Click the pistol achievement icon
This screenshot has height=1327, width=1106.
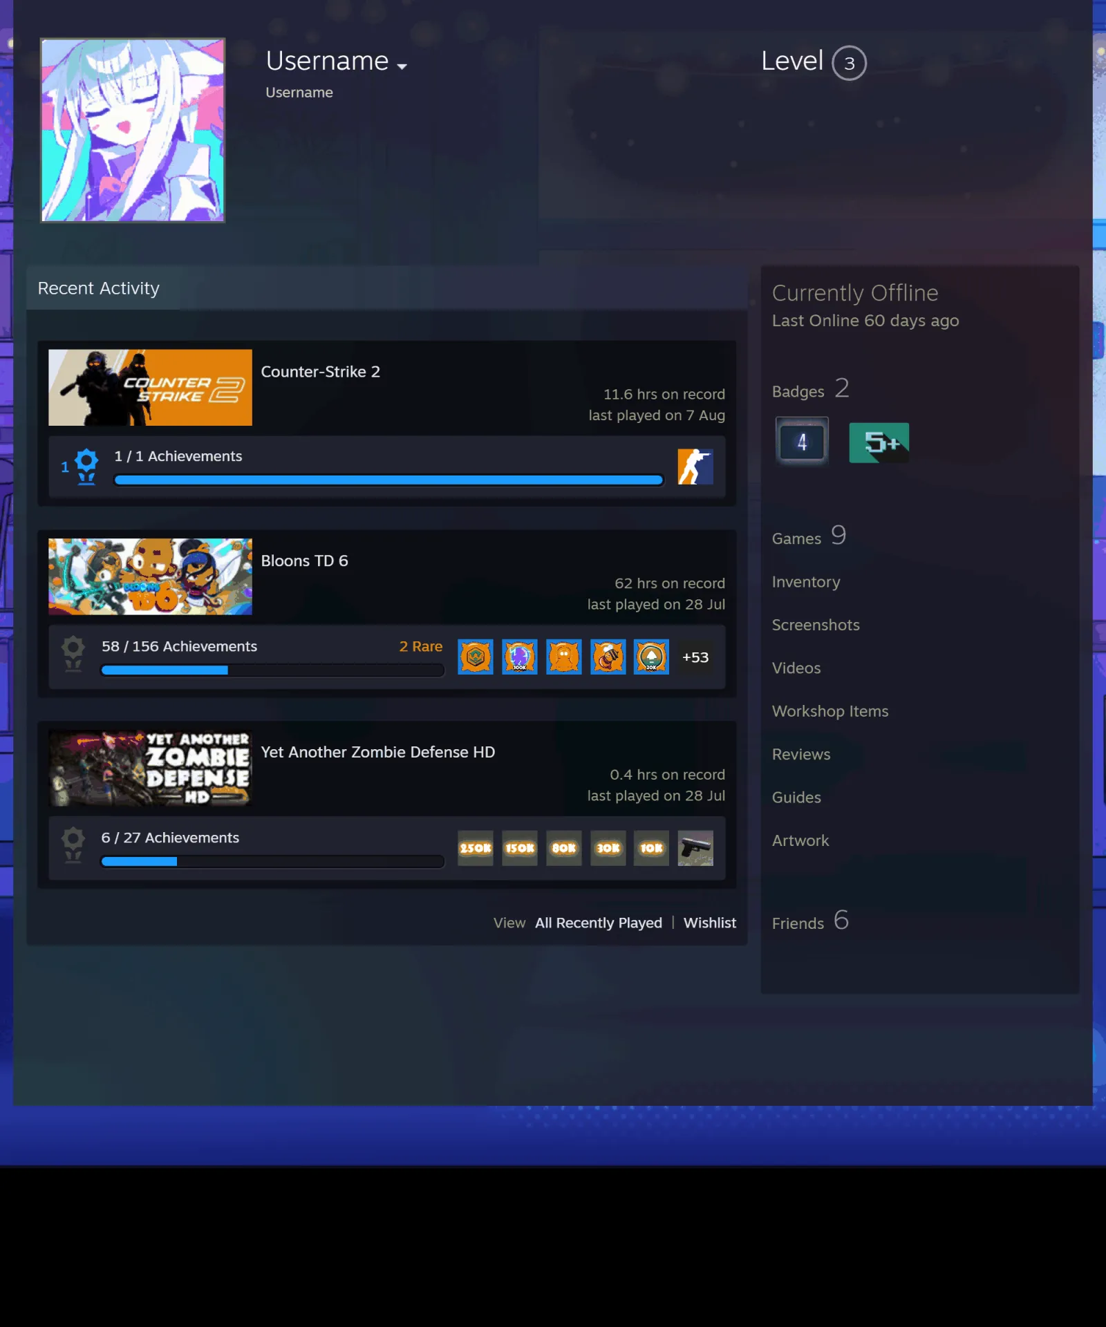695,848
